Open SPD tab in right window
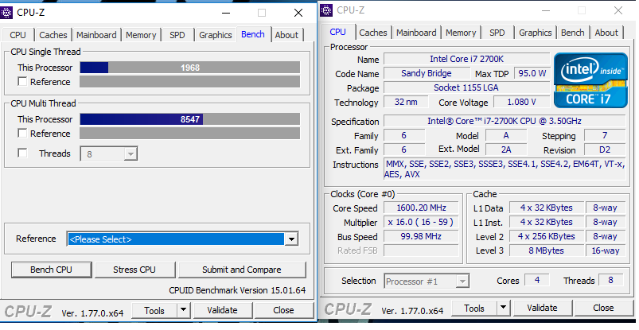This screenshot has width=639, height=330. pos(497,33)
